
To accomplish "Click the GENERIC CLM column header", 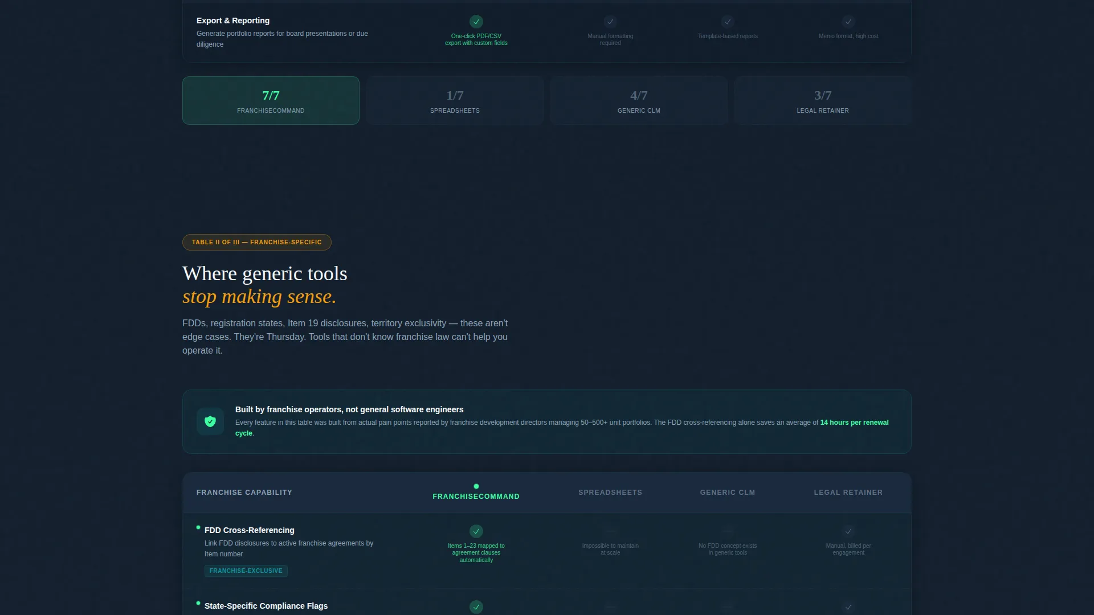I will (728, 493).
